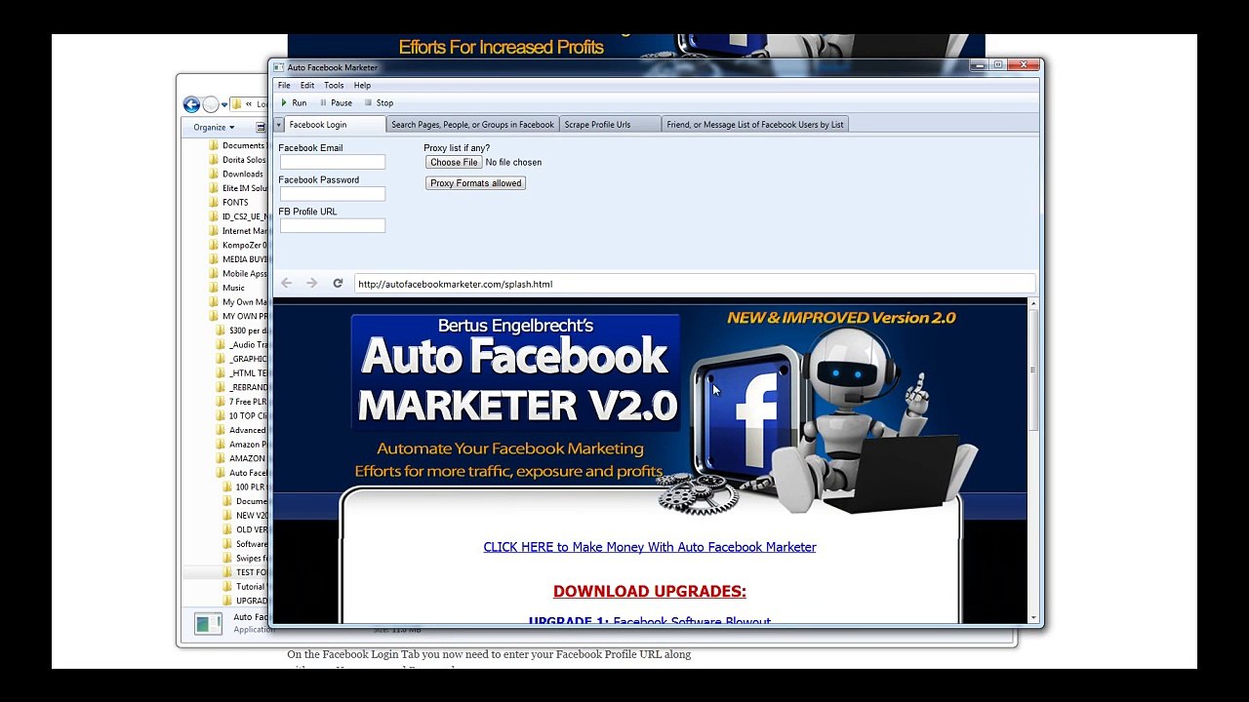Switch to the Facebook Login tab
Viewport: 1249px width, 702px height.
[335, 125]
